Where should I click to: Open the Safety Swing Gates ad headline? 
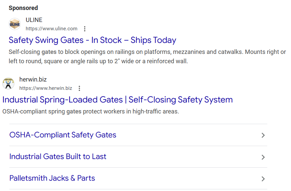92,40
